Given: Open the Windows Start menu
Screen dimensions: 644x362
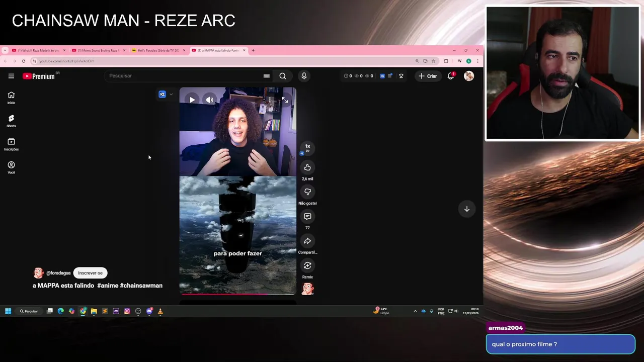Looking at the screenshot, I should (8, 311).
